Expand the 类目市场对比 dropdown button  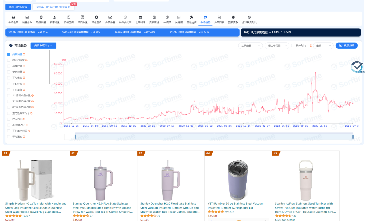coord(44,46)
